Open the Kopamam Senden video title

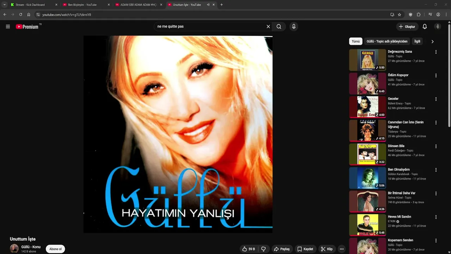pos(401,240)
